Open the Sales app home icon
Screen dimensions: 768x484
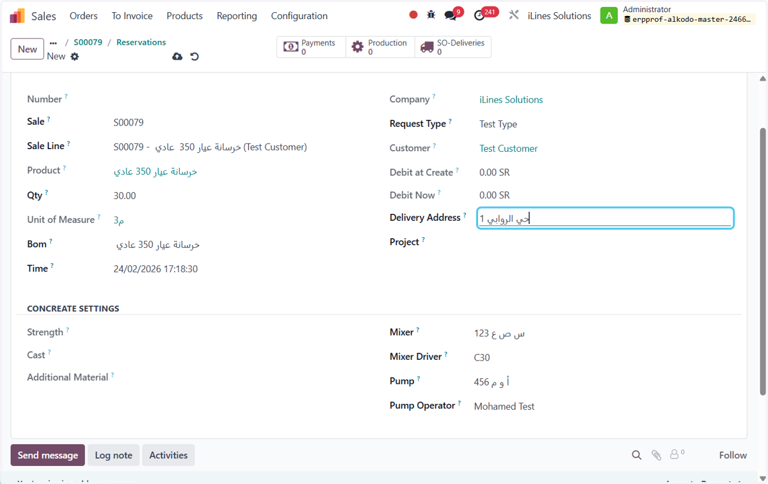[17, 15]
